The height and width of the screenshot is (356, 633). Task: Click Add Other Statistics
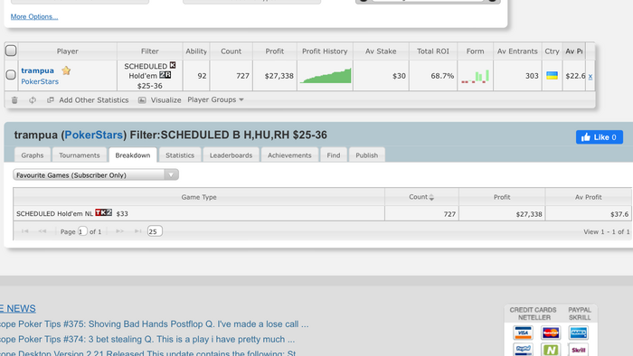click(94, 100)
